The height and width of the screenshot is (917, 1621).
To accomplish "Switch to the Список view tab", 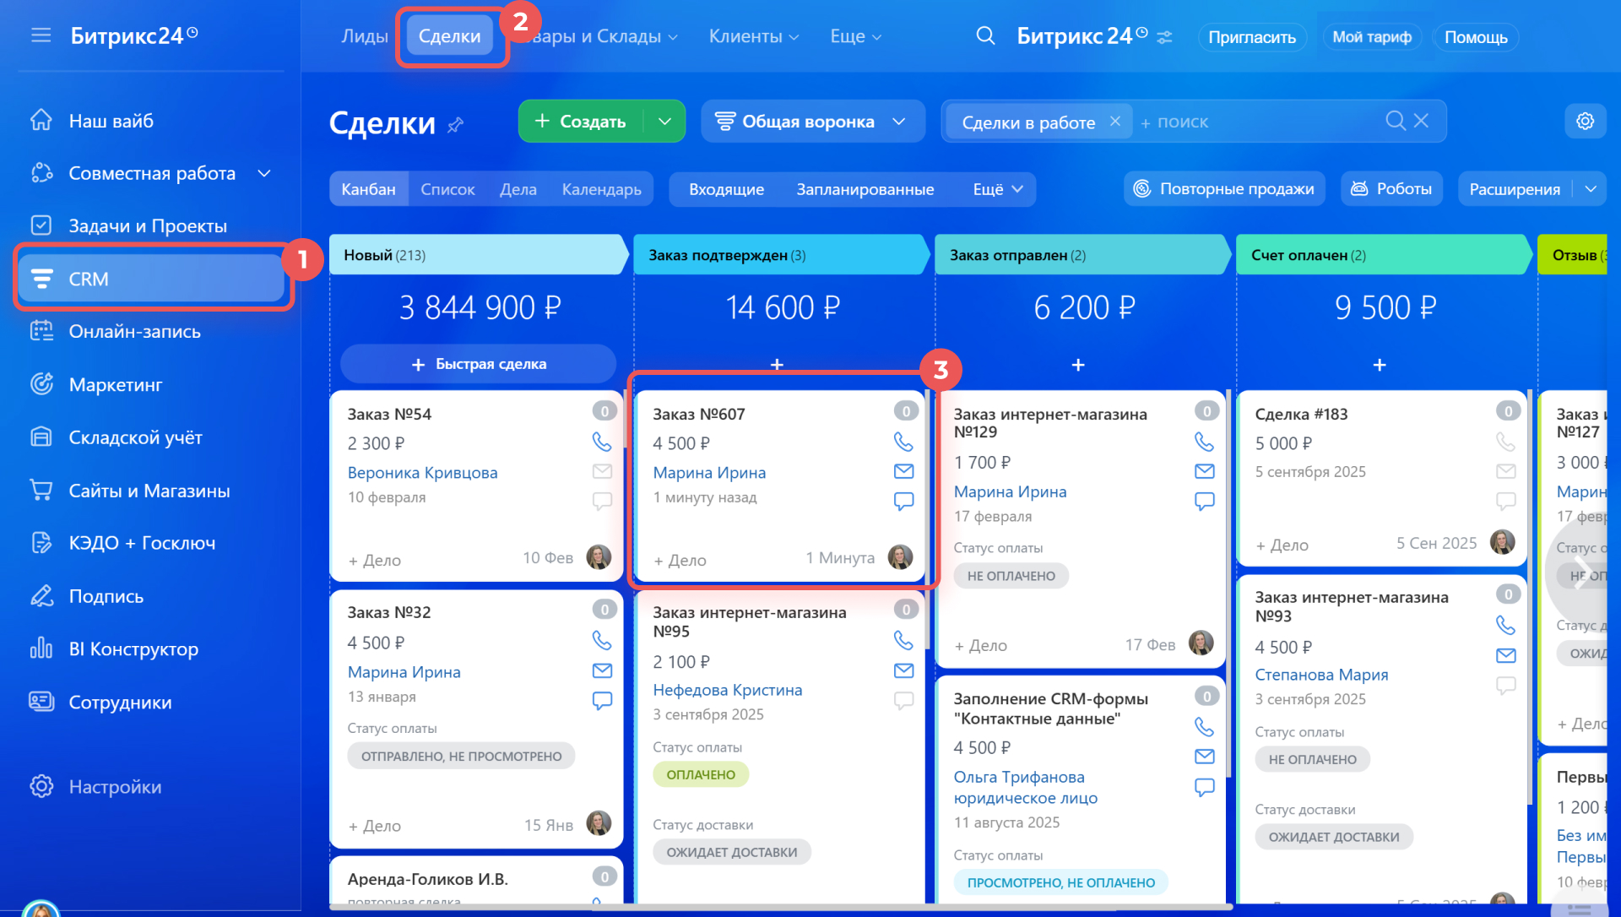I will (447, 189).
